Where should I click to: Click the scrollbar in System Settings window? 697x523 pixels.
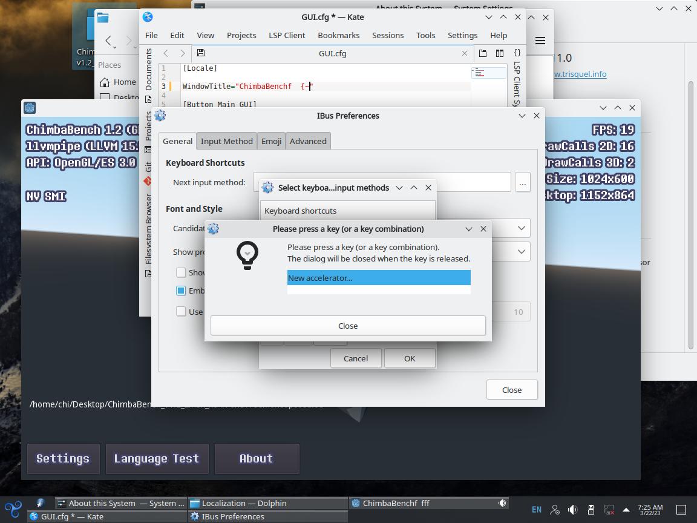pos(690,214)
